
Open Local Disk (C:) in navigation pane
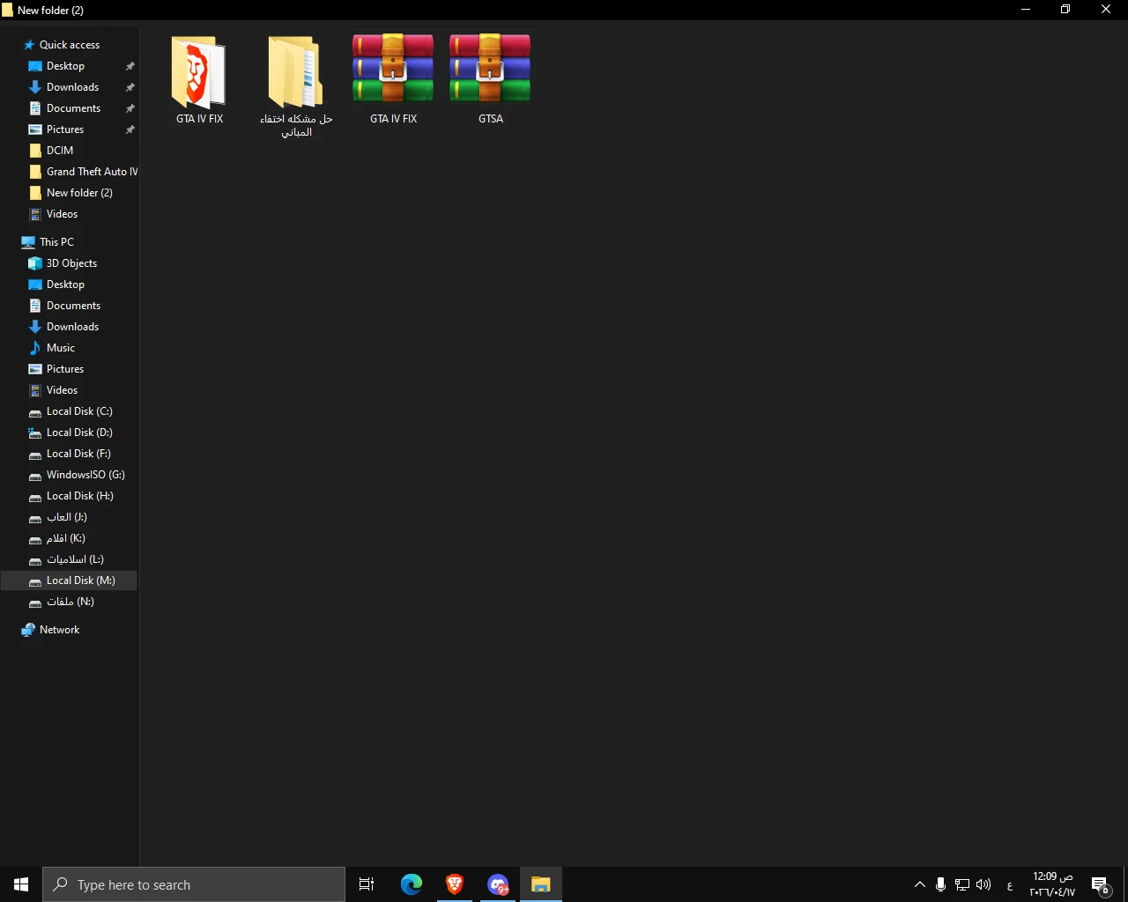pos(79,411)
